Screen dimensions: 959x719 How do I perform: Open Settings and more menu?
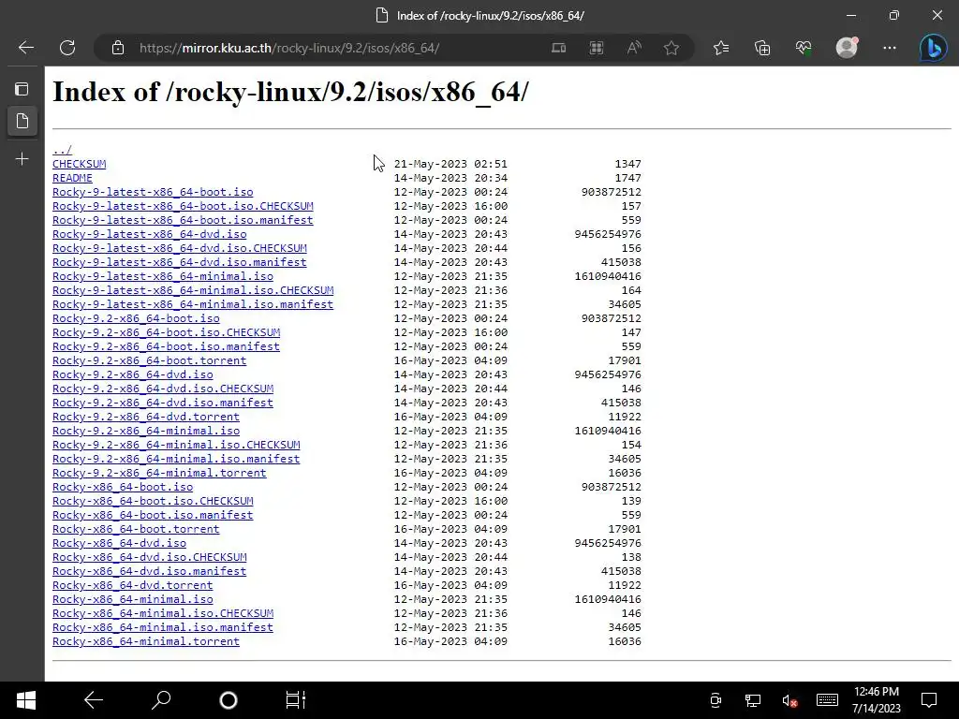[890, 48]
